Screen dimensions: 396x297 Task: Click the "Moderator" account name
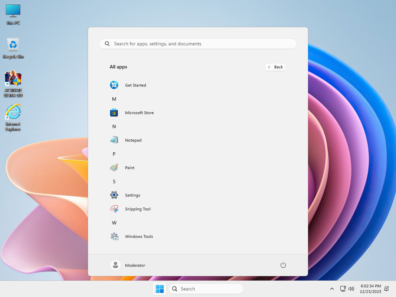[135, 265]
